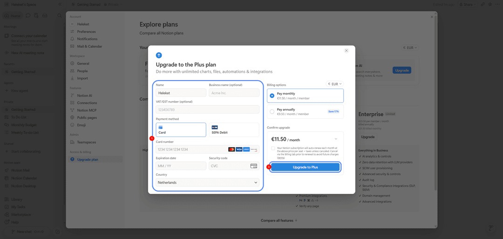This screenshot has width=503, height=239.
Task: Open the terms link in auto-renew notice
Action: 281,158
